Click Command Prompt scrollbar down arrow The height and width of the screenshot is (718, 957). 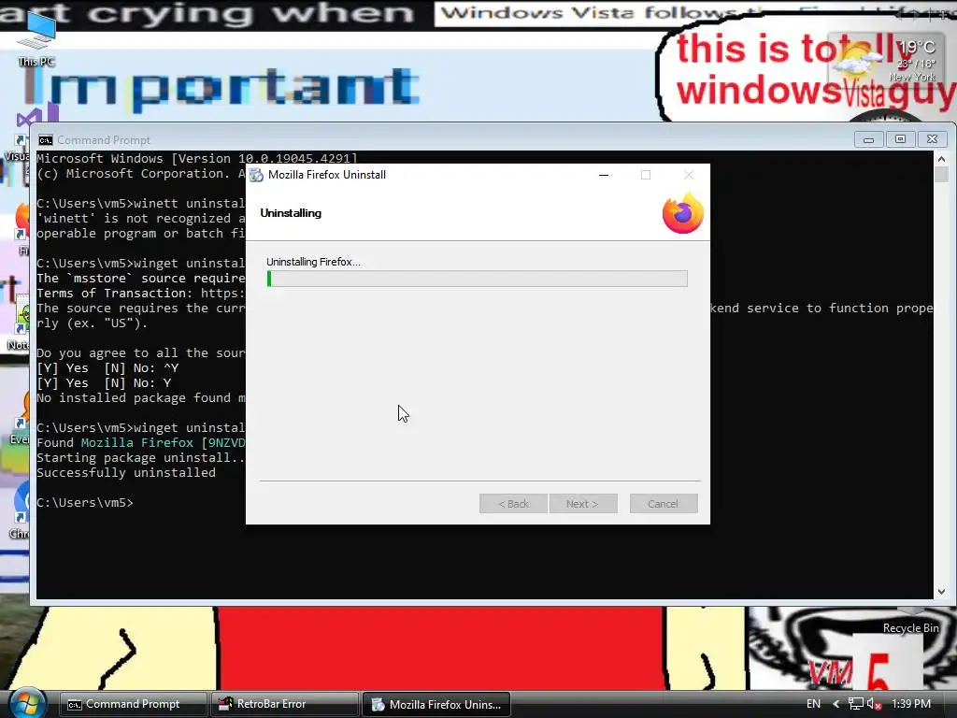[x=941, y=591]
